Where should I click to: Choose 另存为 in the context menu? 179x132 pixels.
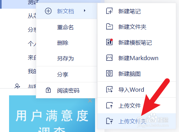point(67,58)
